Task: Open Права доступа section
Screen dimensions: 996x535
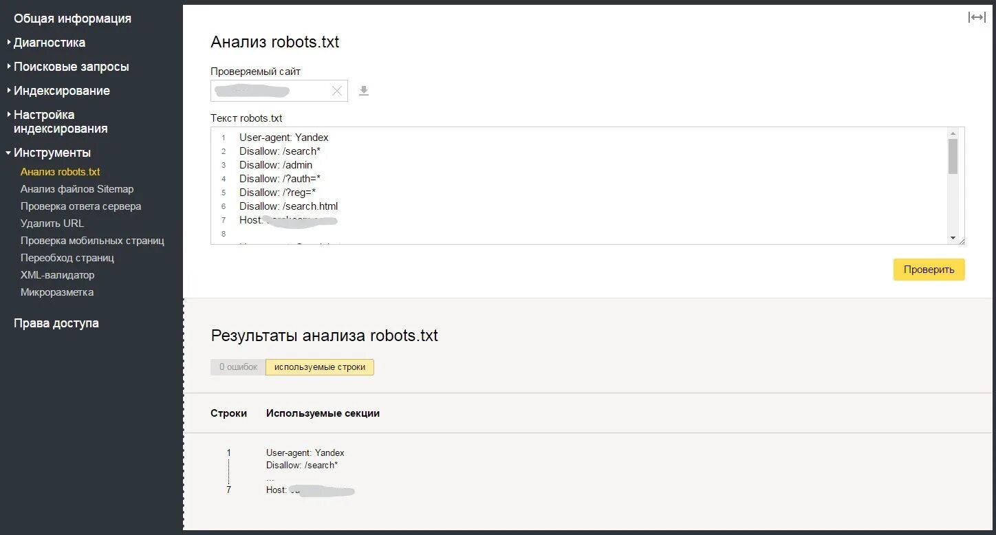Action: click(x=56, y=323)
